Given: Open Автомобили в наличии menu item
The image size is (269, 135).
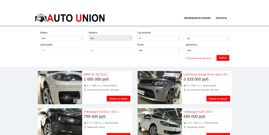Looking at the screenshot, I should click(197, 18).
